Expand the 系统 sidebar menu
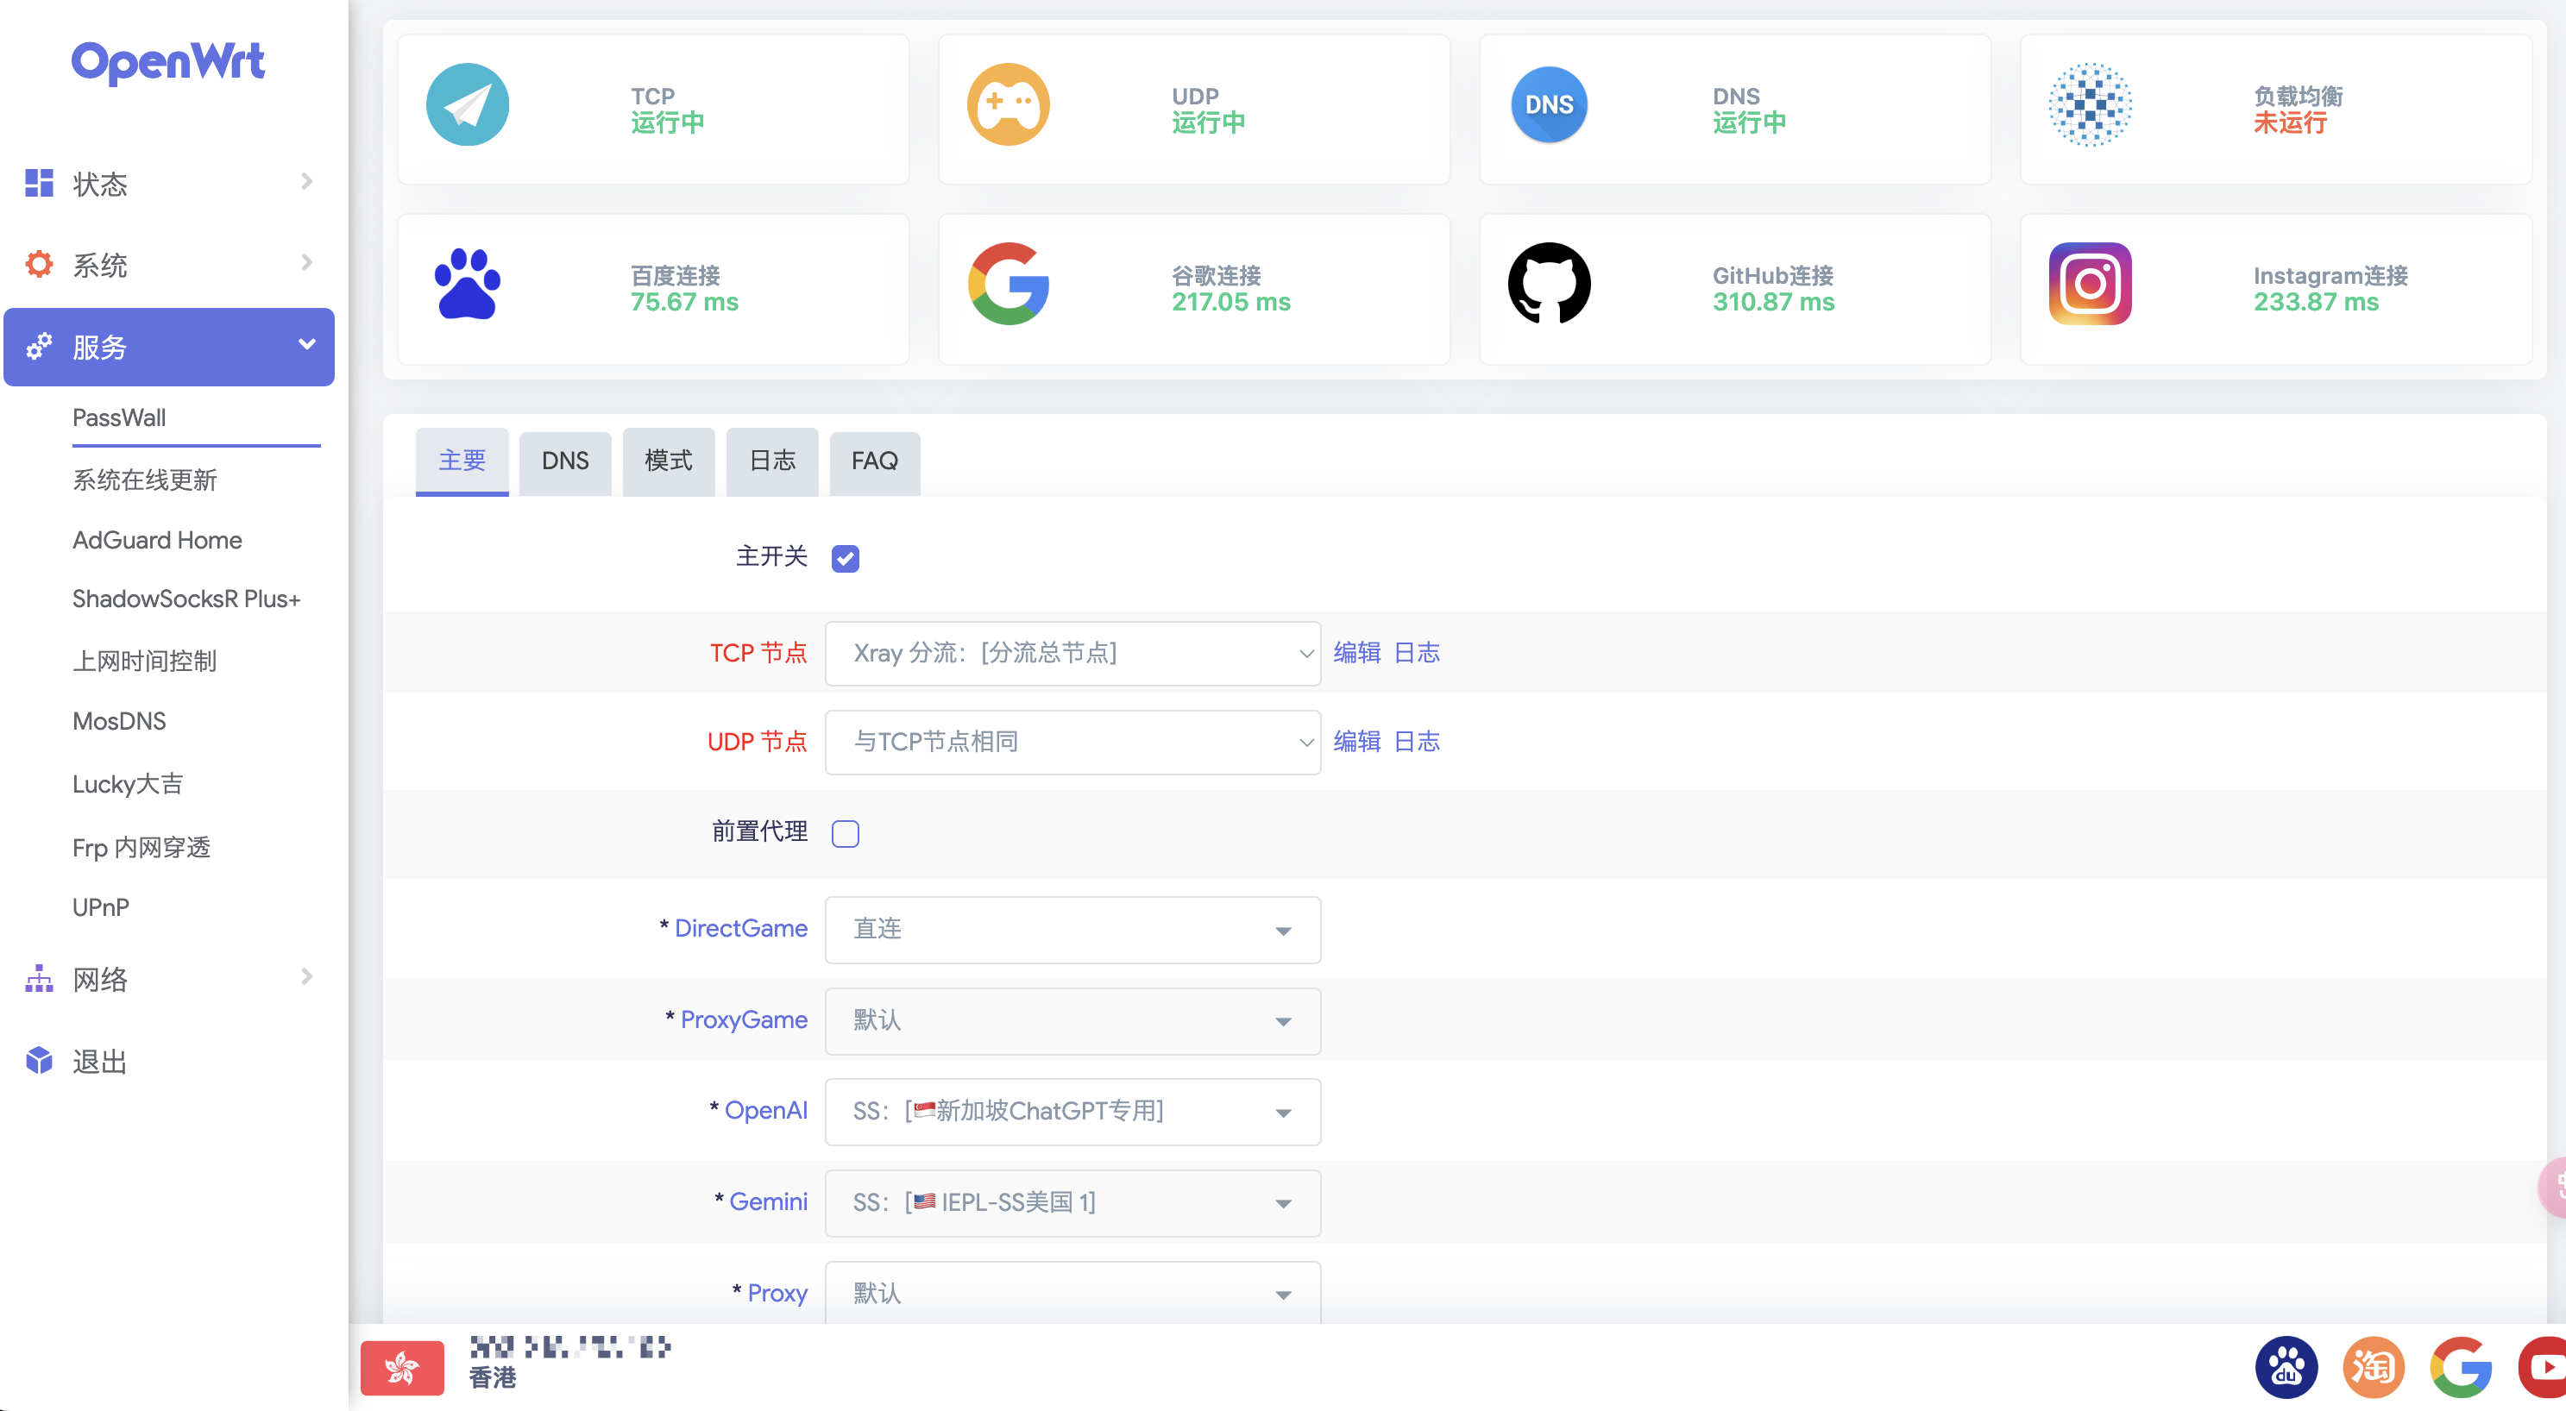Screen dimensions: 2566x1411 (x=169, y=265)
